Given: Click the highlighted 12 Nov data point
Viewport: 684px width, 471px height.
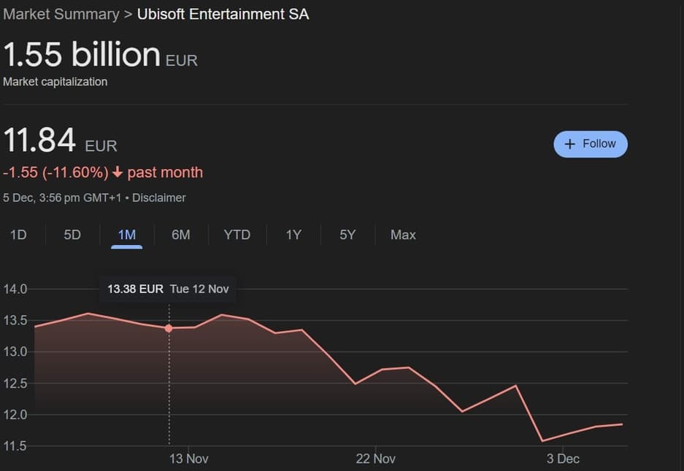Looking at the screenshot, I should click(x=169, y=328).
